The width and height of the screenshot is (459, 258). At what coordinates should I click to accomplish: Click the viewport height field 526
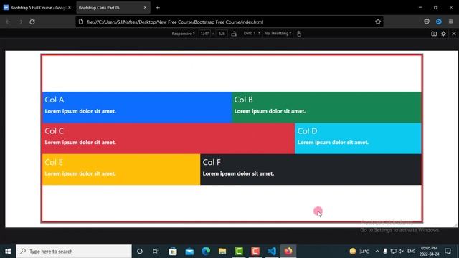[x=222, y=34]
